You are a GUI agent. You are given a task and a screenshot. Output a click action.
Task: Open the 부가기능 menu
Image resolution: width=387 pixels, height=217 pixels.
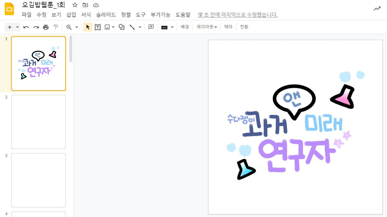point(161,15)
